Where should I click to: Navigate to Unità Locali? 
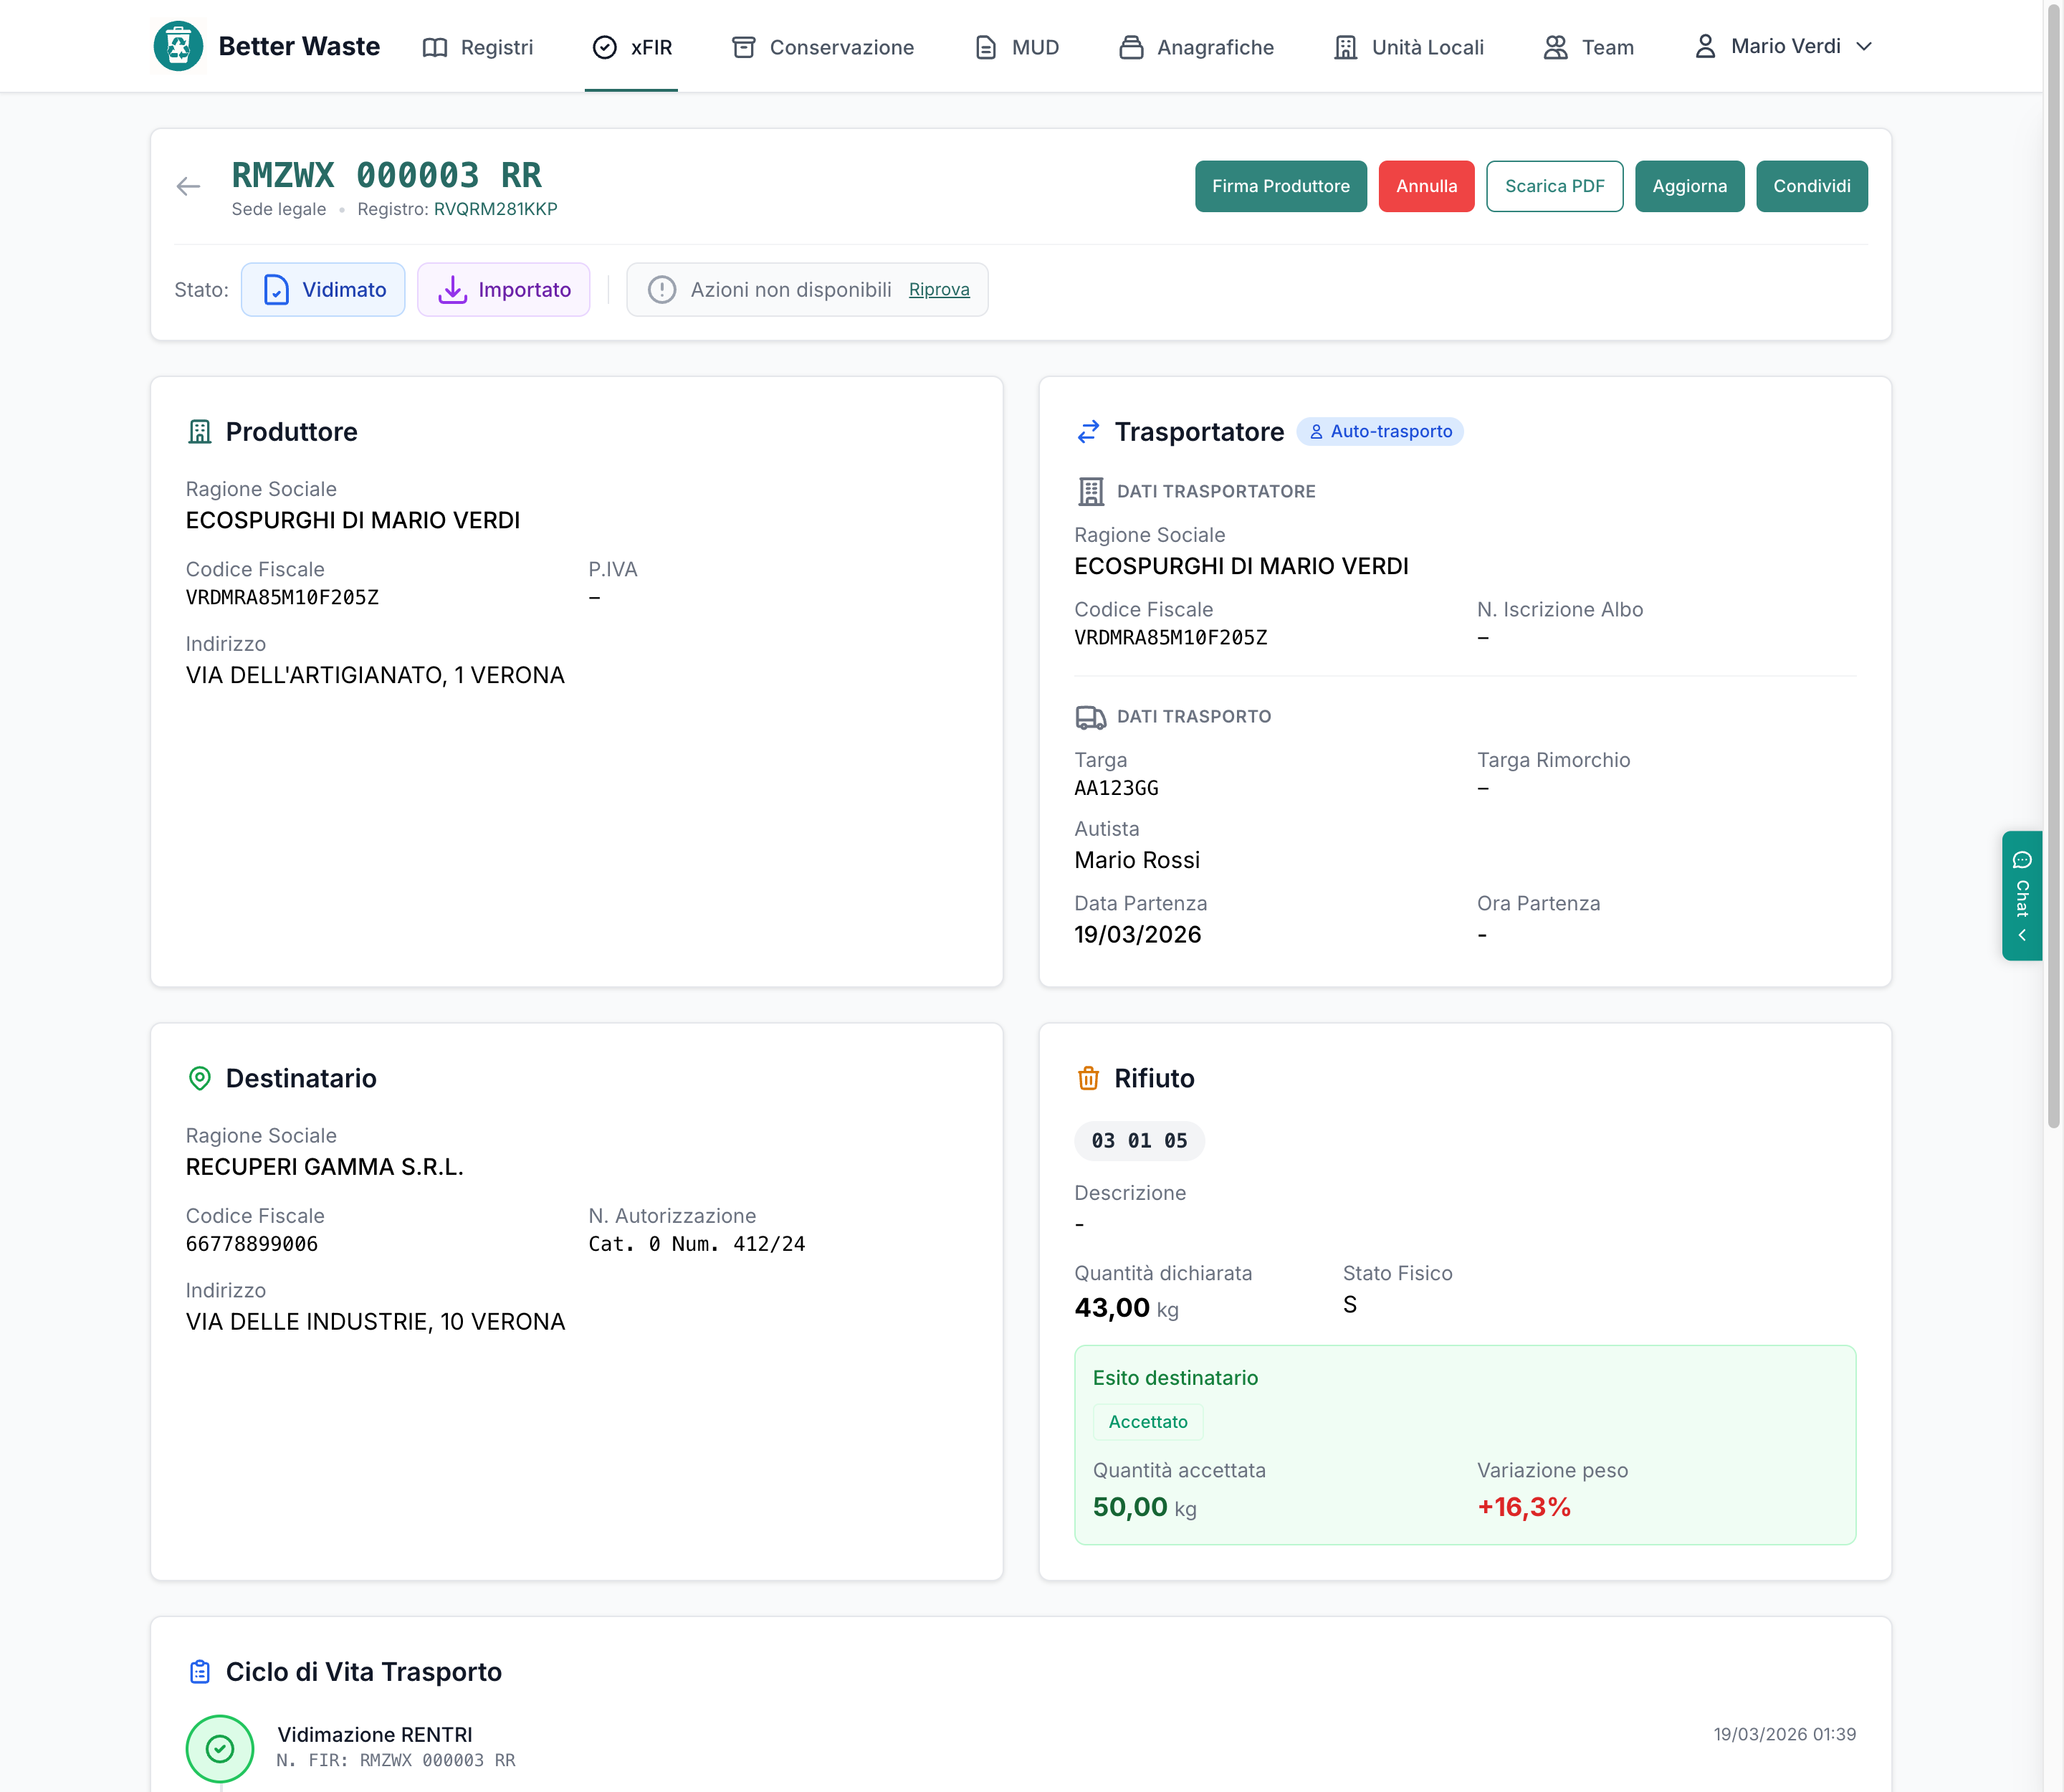(1408, 47)
